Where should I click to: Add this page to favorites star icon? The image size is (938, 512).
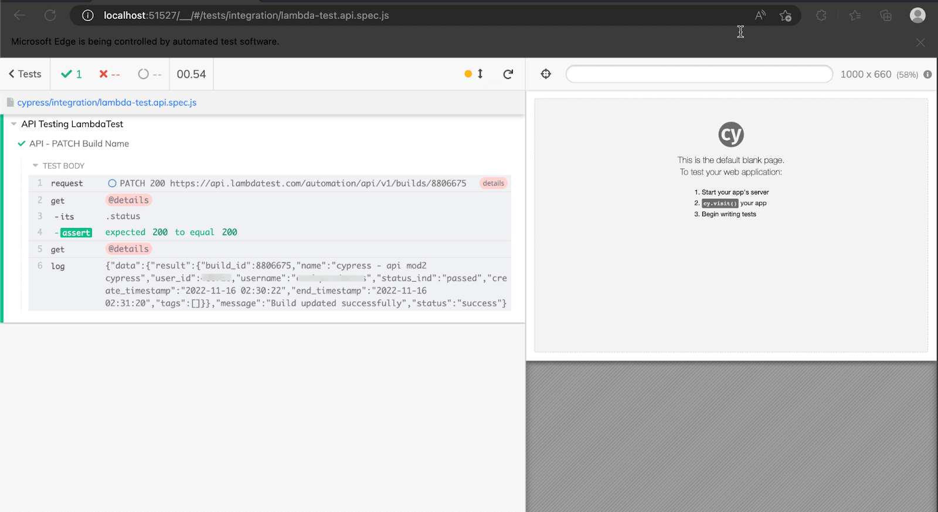pos(786,15)
